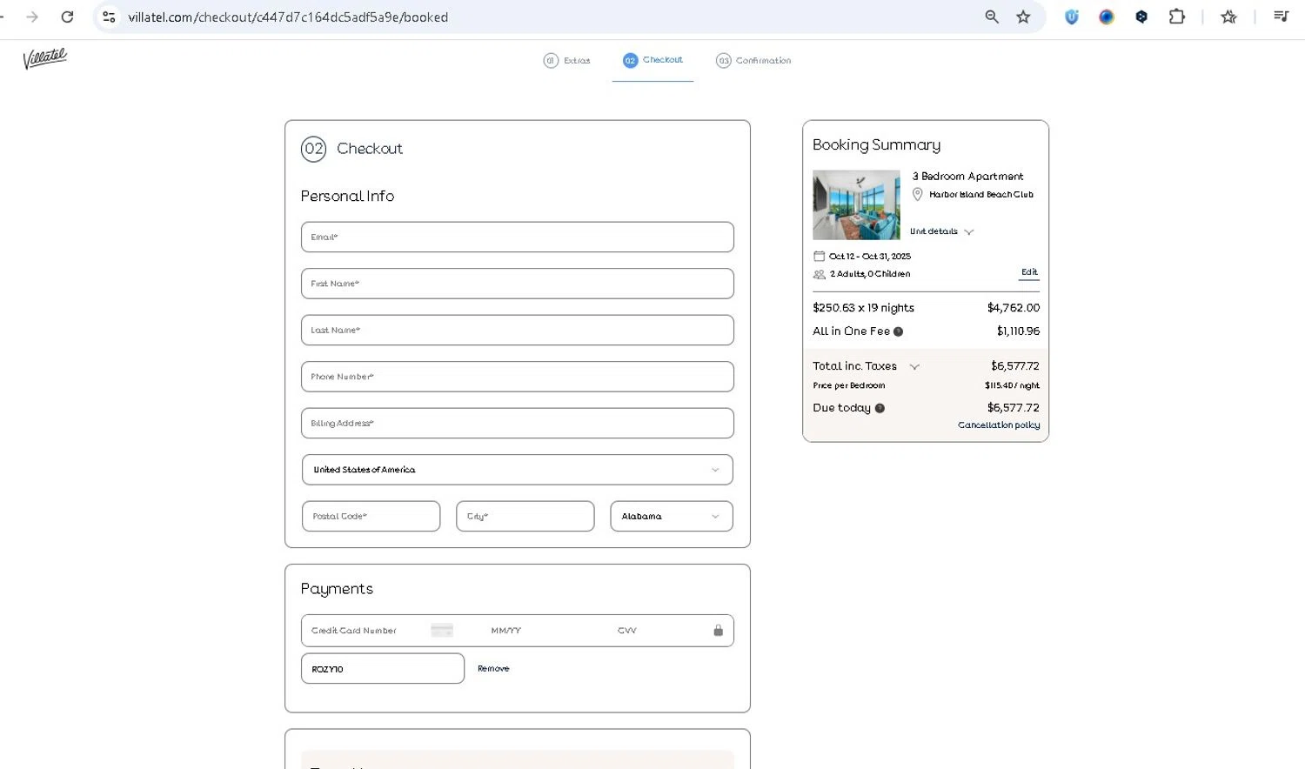This screenshot has width=1305, height=769.
Task: Go to step 03 Confirmation
Action: pos(753,61)
